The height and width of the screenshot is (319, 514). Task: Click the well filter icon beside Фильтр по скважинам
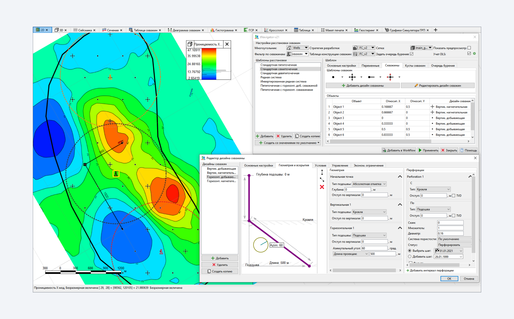tap(289, 54)
